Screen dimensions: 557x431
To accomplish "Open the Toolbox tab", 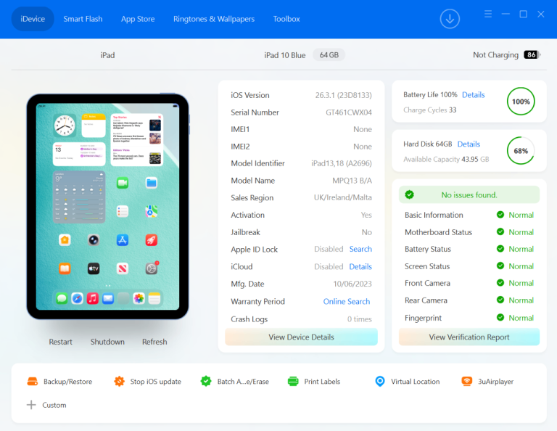I will point(286,19).
